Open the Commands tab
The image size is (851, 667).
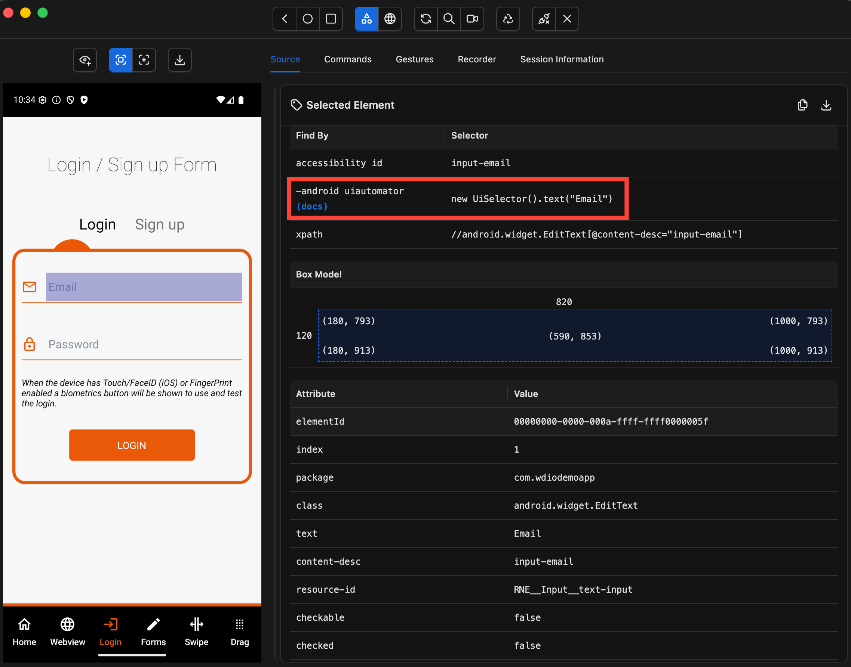[347, 59]
